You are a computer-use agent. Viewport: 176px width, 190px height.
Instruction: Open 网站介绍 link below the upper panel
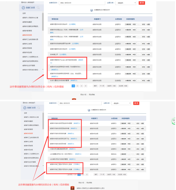pos(83,95)
